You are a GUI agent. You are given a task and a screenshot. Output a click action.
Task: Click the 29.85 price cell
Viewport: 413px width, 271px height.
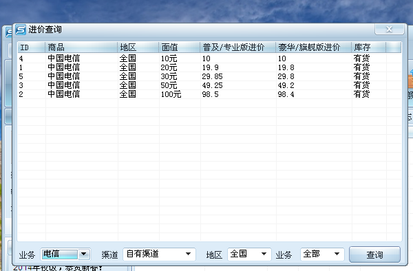click(x=212, y=76)
